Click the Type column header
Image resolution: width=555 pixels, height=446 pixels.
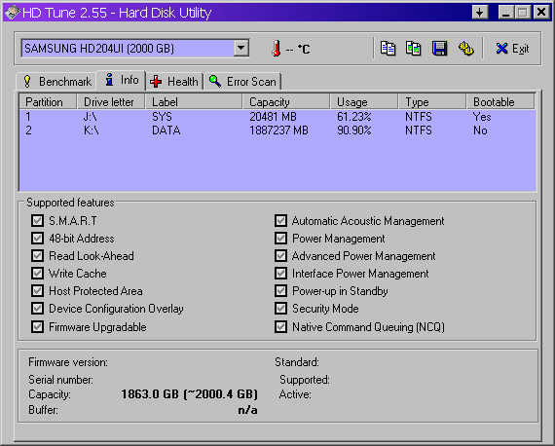click(432, 102)
